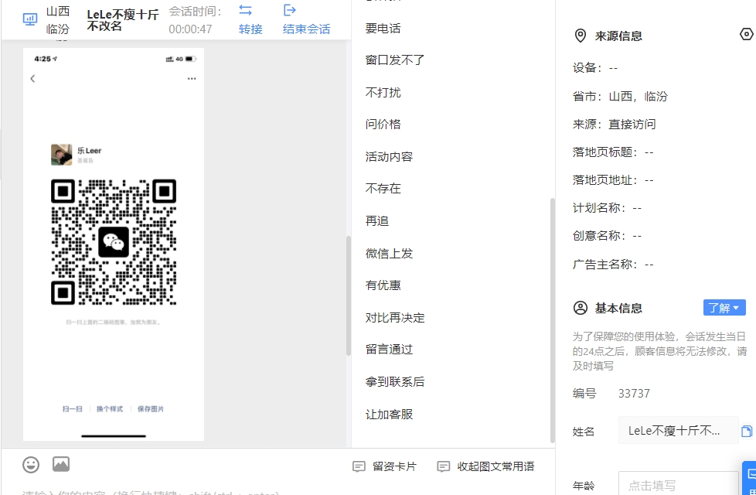756x495 pixels.
Task: Click the quick phrases list scrollbar
Action: tap(553, 320)
